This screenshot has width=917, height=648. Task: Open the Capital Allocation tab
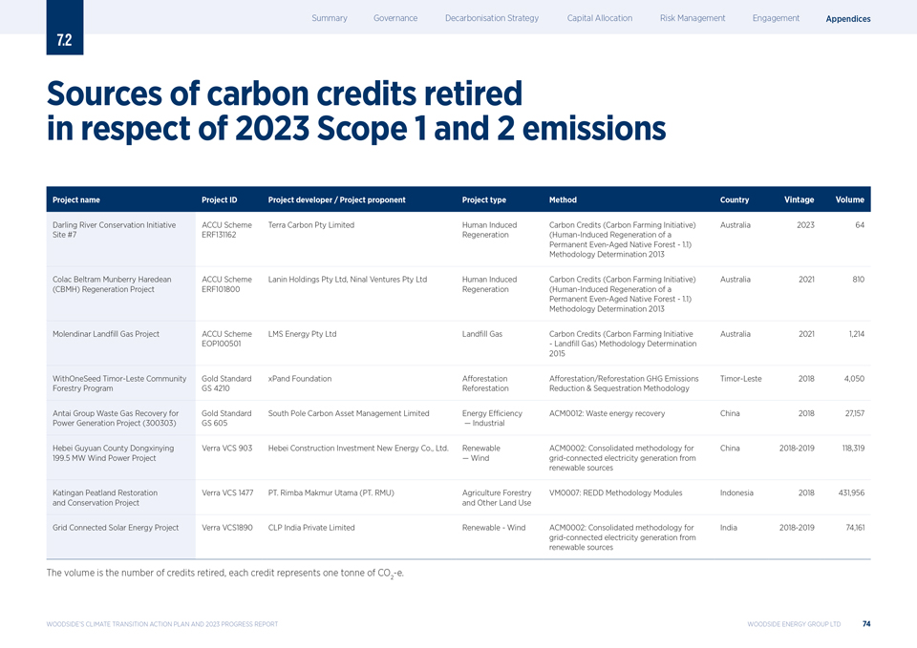[599, 18]
